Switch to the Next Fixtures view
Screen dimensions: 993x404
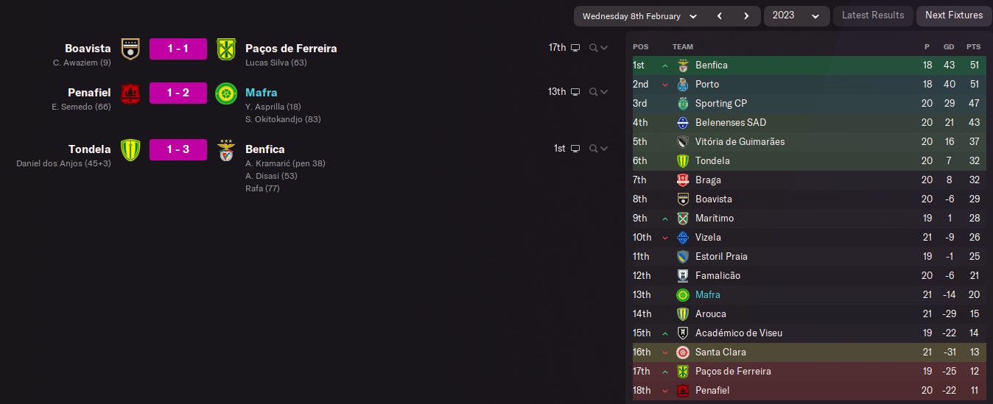point(954,15)
